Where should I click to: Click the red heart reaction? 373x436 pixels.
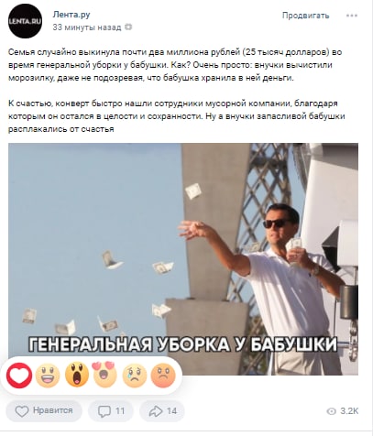tap(19, 376)
